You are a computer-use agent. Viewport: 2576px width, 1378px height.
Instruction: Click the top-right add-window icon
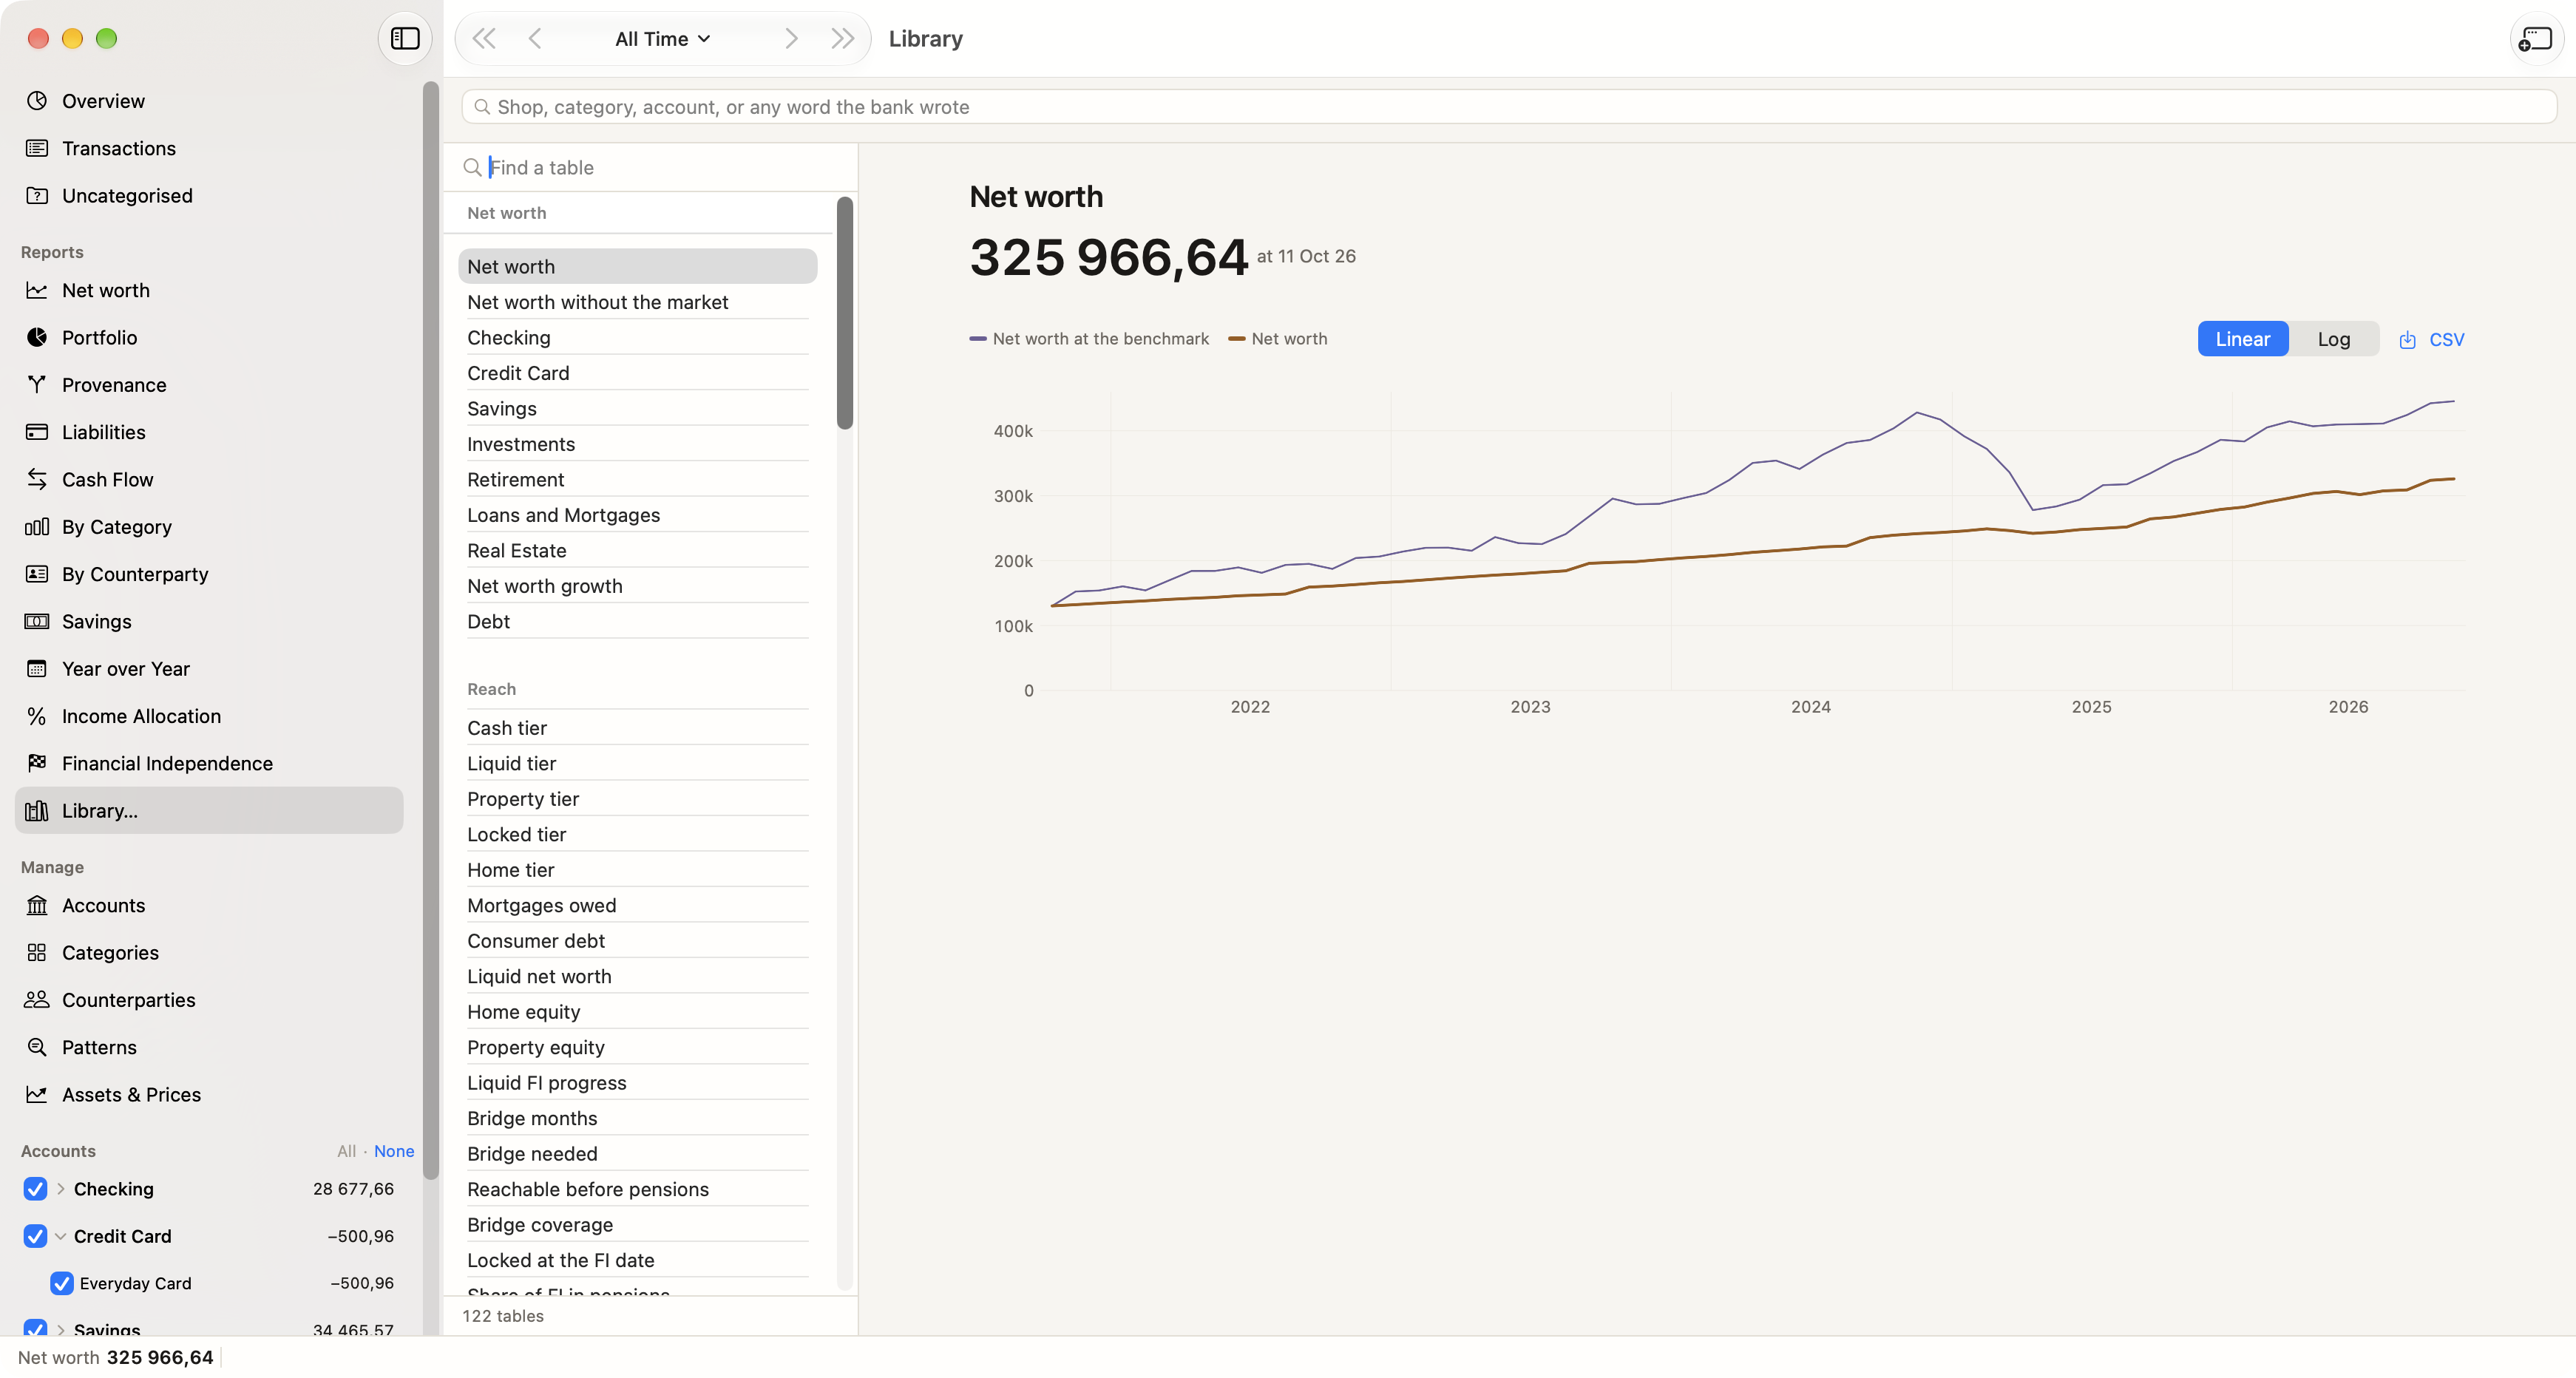click(x=2536, y=39)
